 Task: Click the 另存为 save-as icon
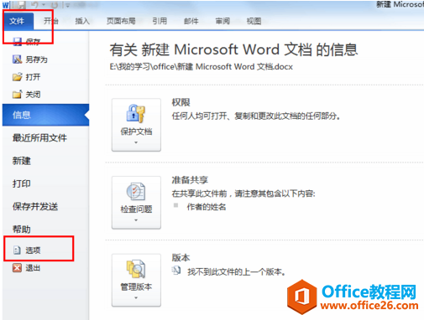[x=17, y=59]
